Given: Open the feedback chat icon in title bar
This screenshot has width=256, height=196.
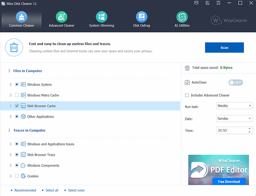Looking at the screenshot, I should coord(197,3).
